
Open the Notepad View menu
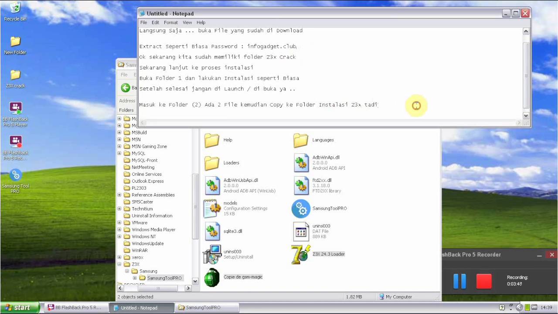187,22
